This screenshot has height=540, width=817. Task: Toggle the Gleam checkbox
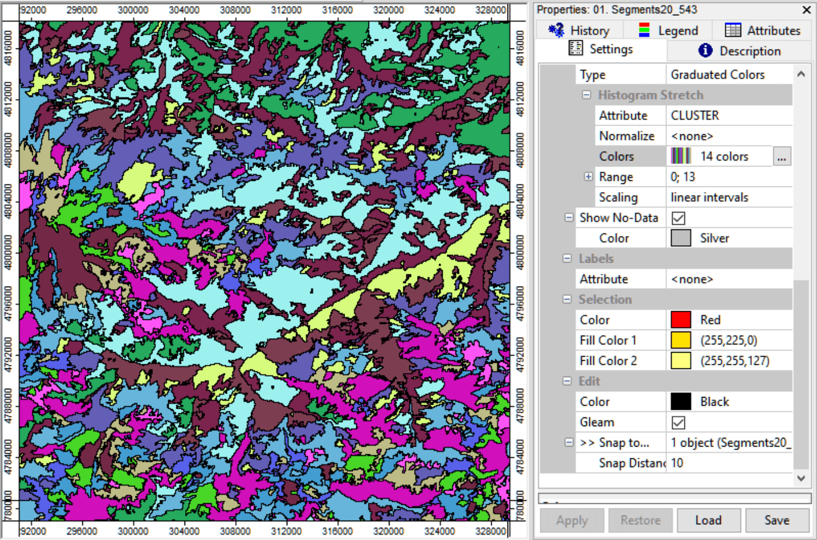678,423
